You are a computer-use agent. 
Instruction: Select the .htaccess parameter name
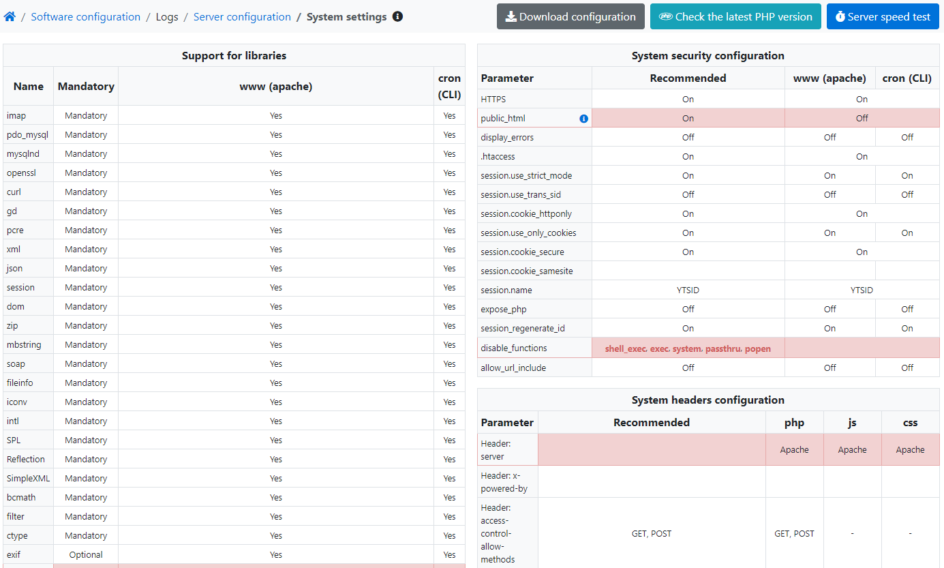(x=498, y=156)
